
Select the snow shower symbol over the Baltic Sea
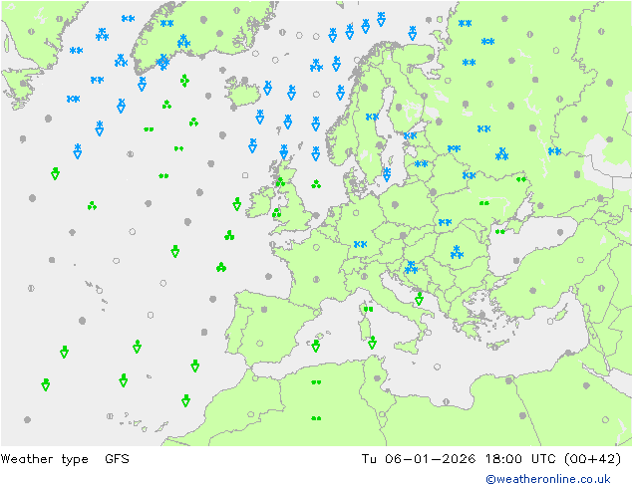(387, 174)
